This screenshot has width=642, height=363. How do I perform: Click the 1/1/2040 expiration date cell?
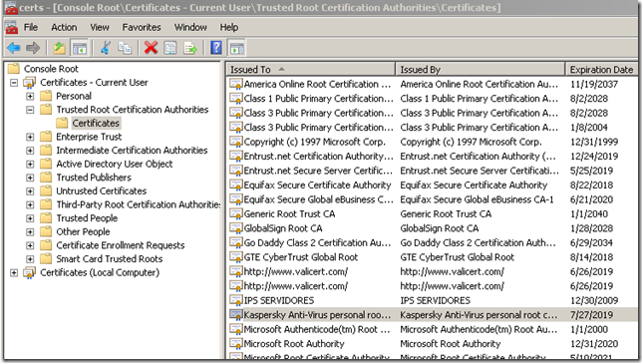pyautogui.click(x=589, y=213)
